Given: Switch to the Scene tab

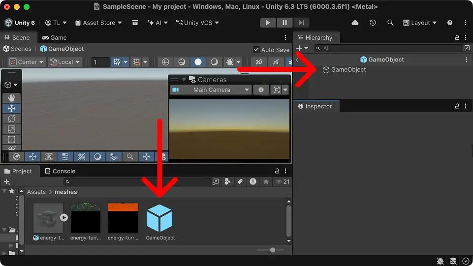Looking at the screenshot, I should point(17,38).
